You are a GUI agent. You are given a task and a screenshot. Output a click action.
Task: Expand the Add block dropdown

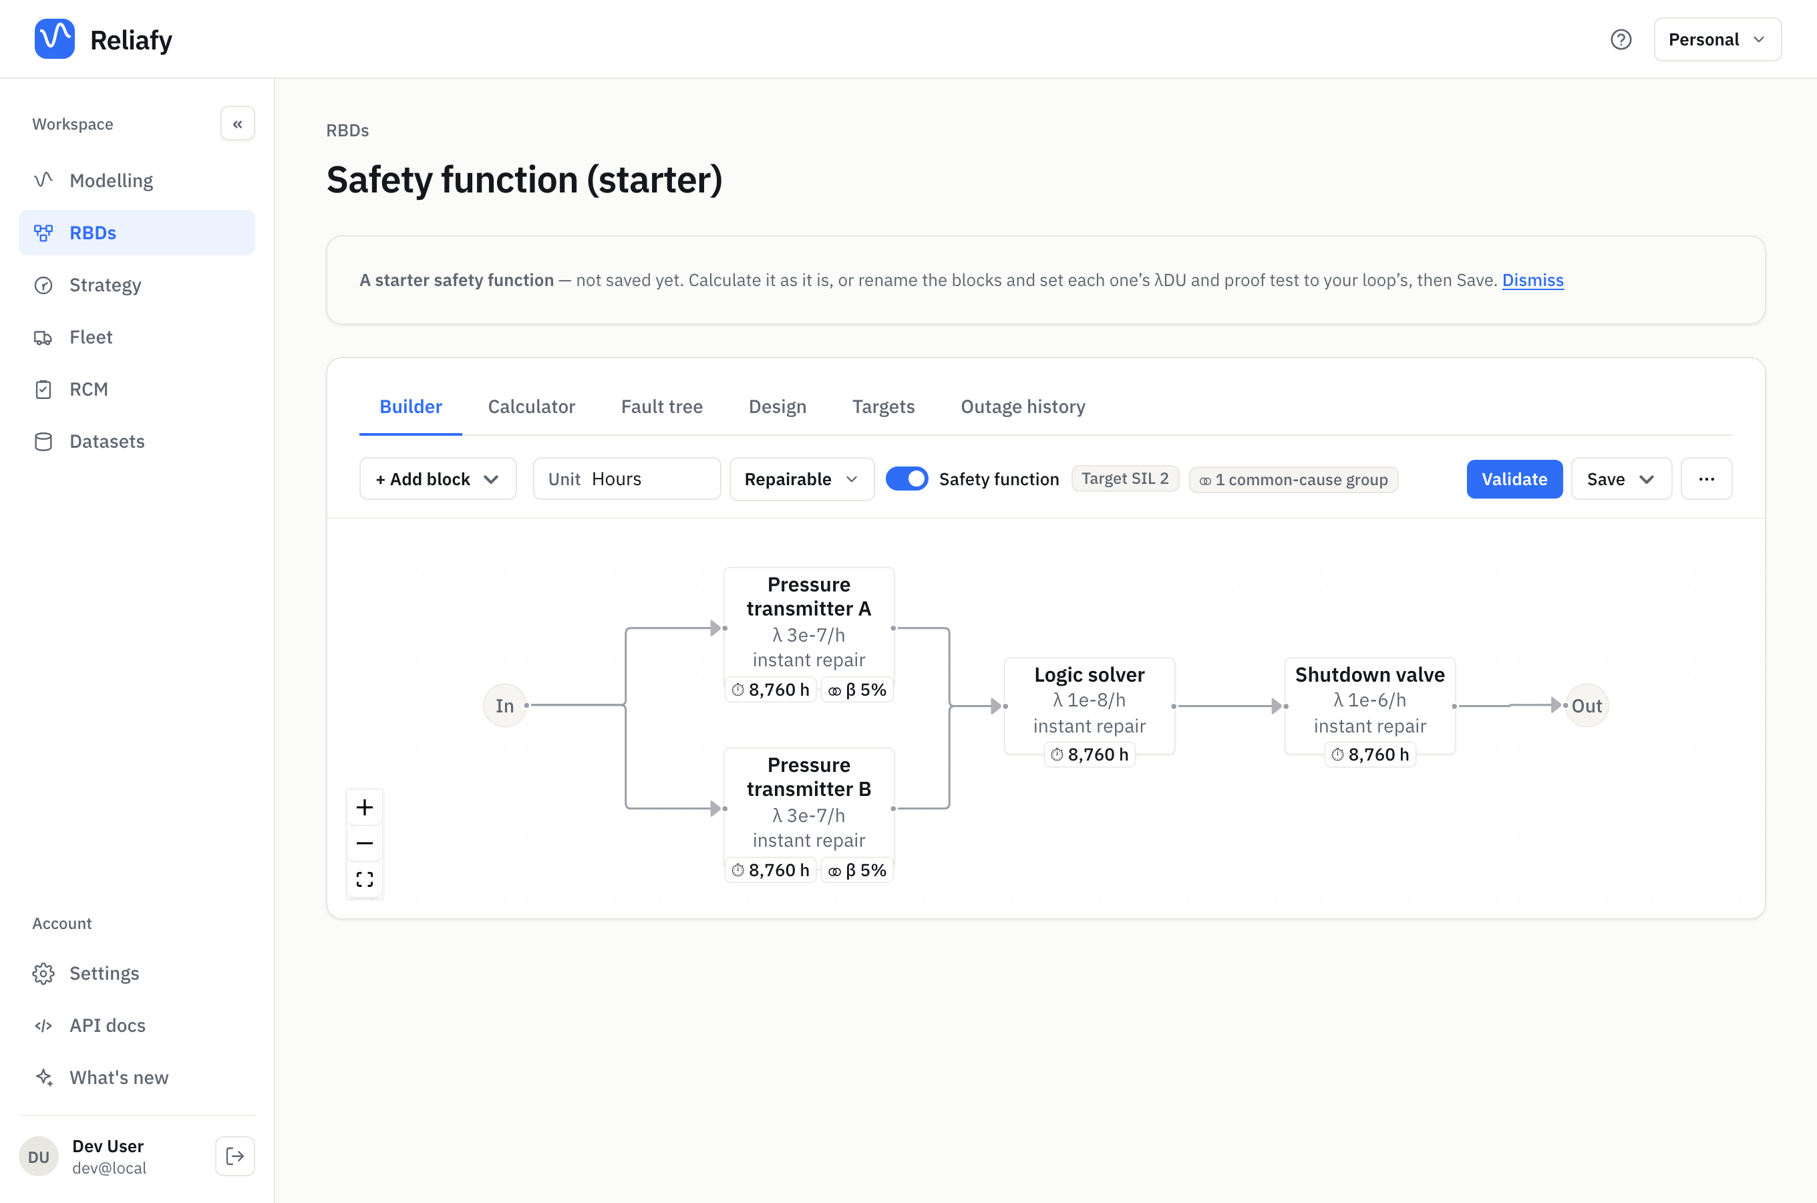coord(438,479)
